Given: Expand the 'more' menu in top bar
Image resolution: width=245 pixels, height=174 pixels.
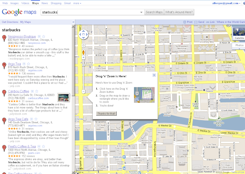Looking at the screenshot, I should coord(77,3).
